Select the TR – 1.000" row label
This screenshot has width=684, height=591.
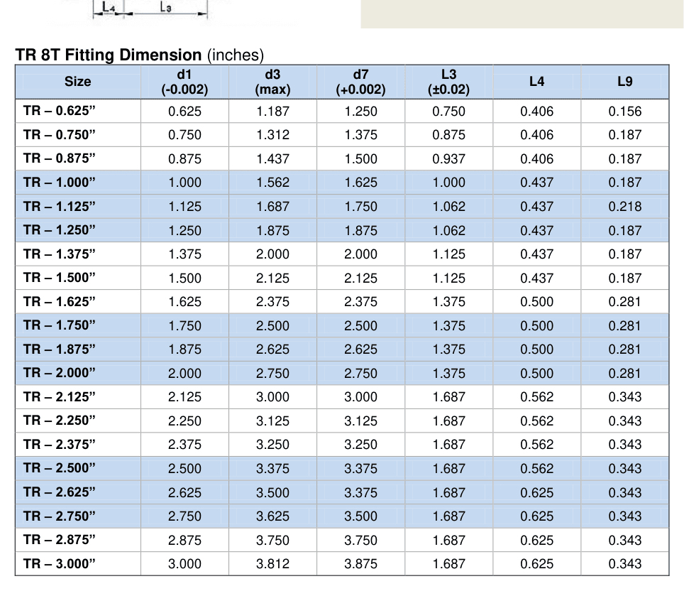pyautogui.click(x=60, y=182)
